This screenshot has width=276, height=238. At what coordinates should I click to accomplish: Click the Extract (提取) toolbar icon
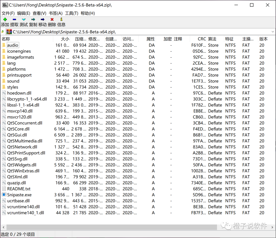[x=14, y=19]
